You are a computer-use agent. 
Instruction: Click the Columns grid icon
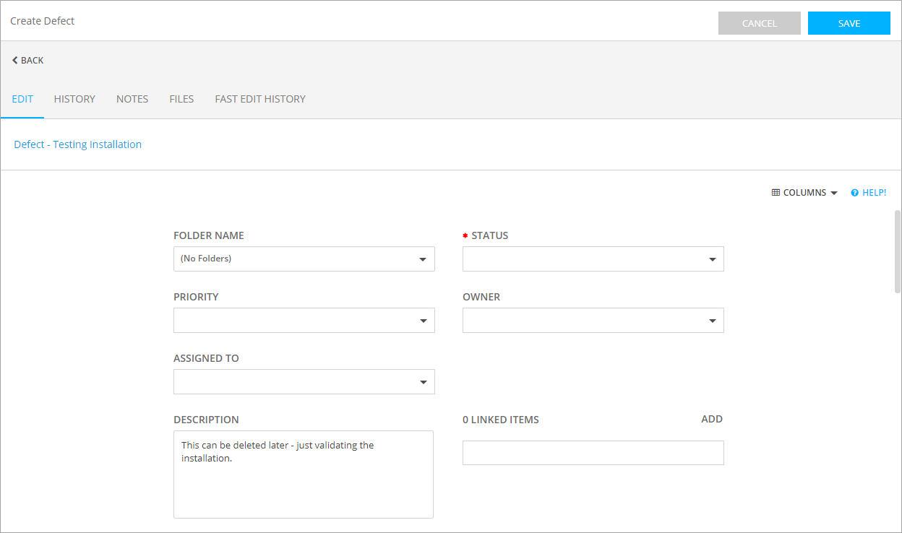[x=776, y=193]
